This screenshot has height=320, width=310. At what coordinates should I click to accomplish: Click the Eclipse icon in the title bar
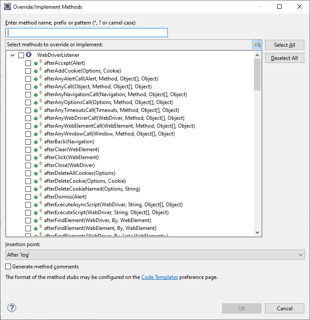pos(7,7)
